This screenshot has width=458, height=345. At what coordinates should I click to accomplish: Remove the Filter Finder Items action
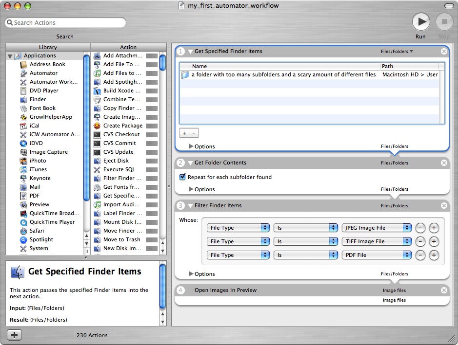tap(444, 205)
